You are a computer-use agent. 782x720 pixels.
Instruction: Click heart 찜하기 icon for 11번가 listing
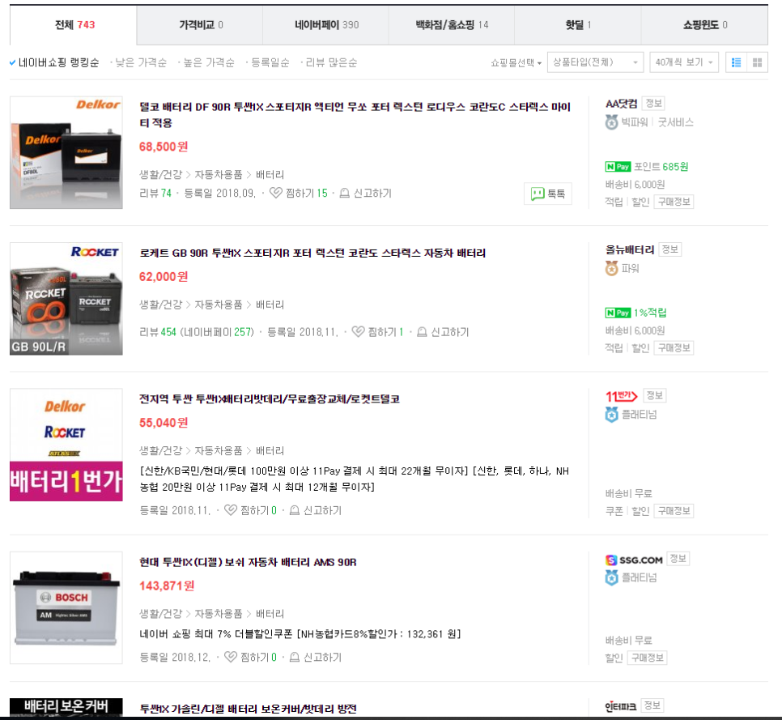coord(231,510)
